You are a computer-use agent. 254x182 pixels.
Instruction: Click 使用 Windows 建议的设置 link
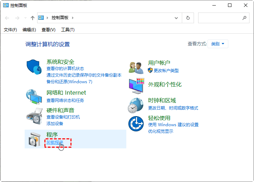(173, 124)
